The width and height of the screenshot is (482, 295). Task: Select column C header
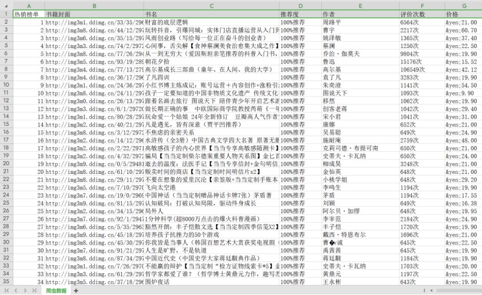pos(211,6)
